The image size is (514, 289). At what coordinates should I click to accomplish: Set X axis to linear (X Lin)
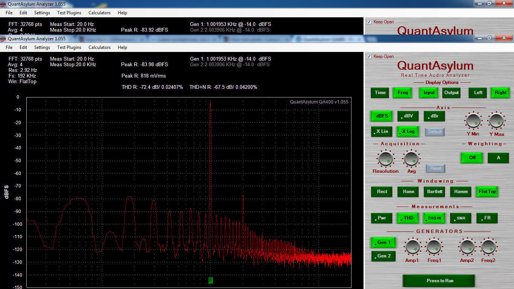point(382,131)
